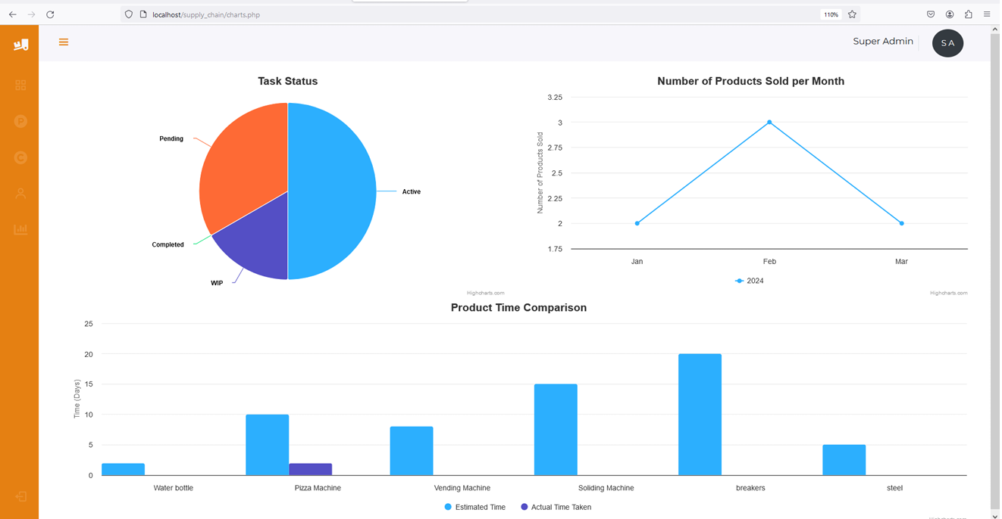This screenshot has height=519, width=1002.
Task: Open the SA user avatar dropdown
Action: point(947,43)
